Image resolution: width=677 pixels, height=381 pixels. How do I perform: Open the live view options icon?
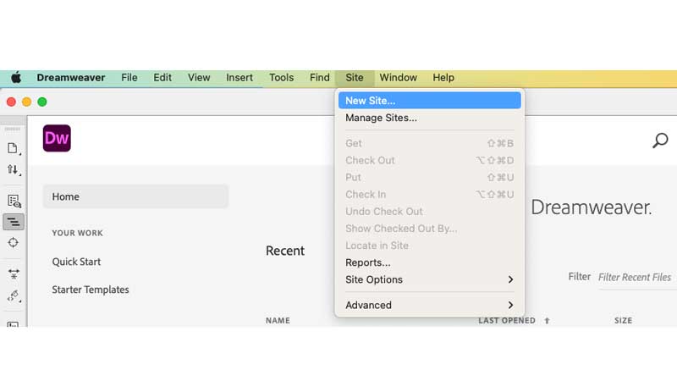point(14,201)
